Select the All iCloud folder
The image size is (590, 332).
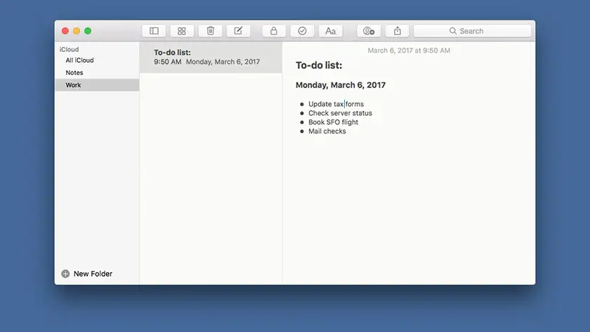click(79, 60)
